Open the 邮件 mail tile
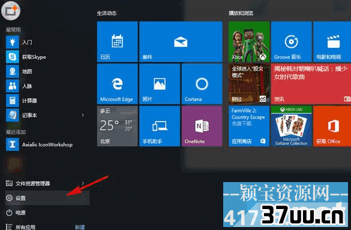 tap(181, 41)
